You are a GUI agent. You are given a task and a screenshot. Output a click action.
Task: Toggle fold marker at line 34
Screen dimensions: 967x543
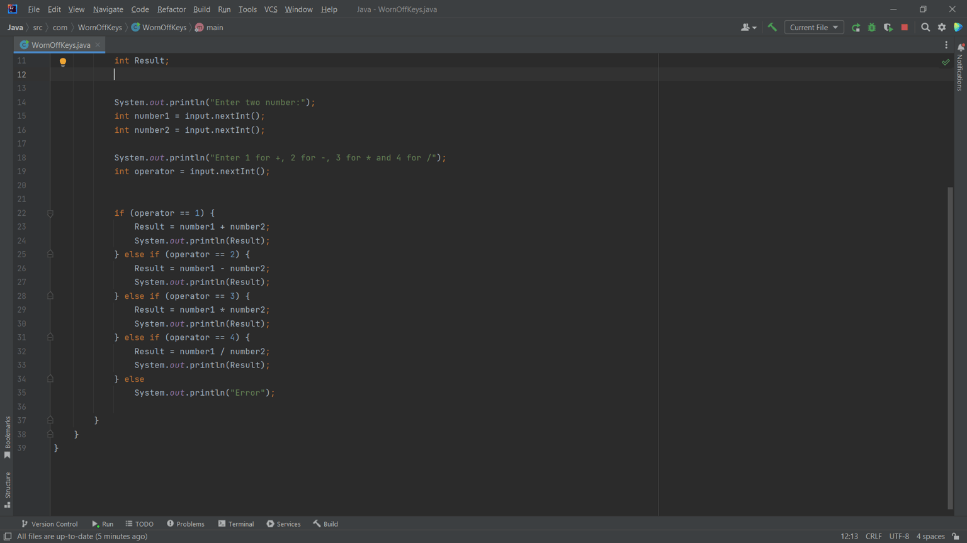[50, 379]
